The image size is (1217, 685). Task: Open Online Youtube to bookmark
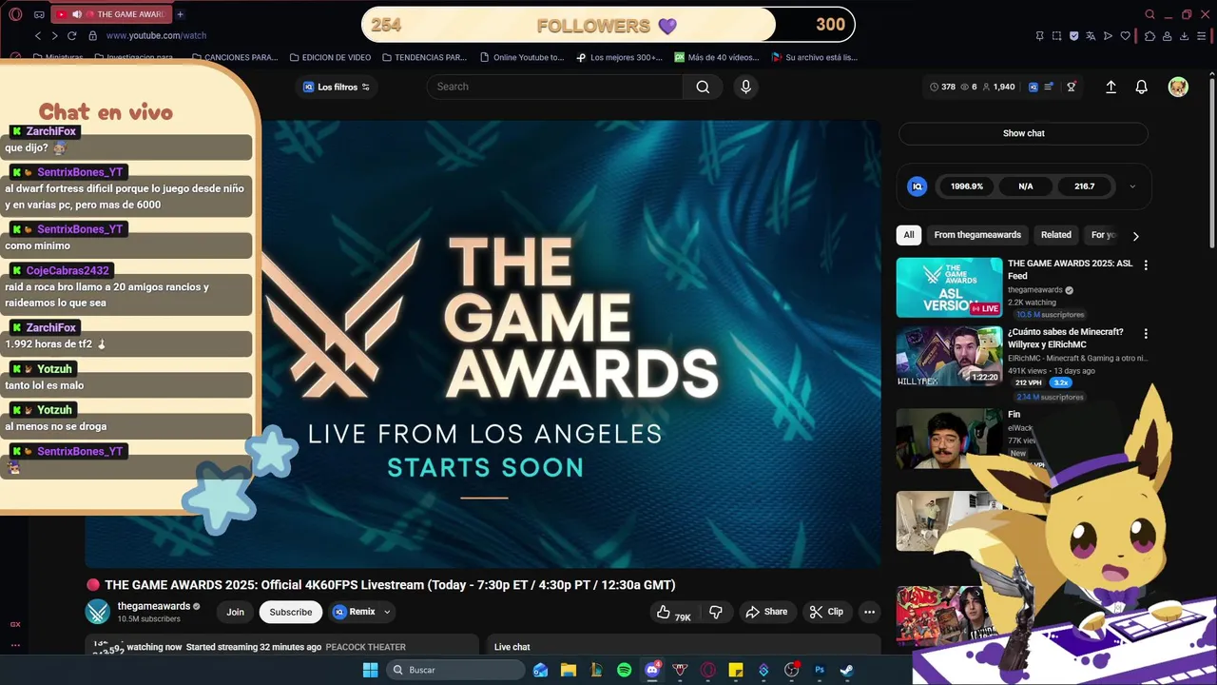pos(523,57)
